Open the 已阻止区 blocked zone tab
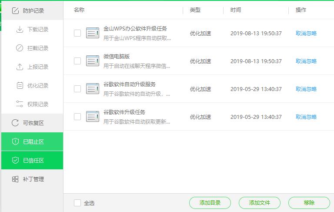This screenshot has width=334, height=212. click(x=32, y=142)
